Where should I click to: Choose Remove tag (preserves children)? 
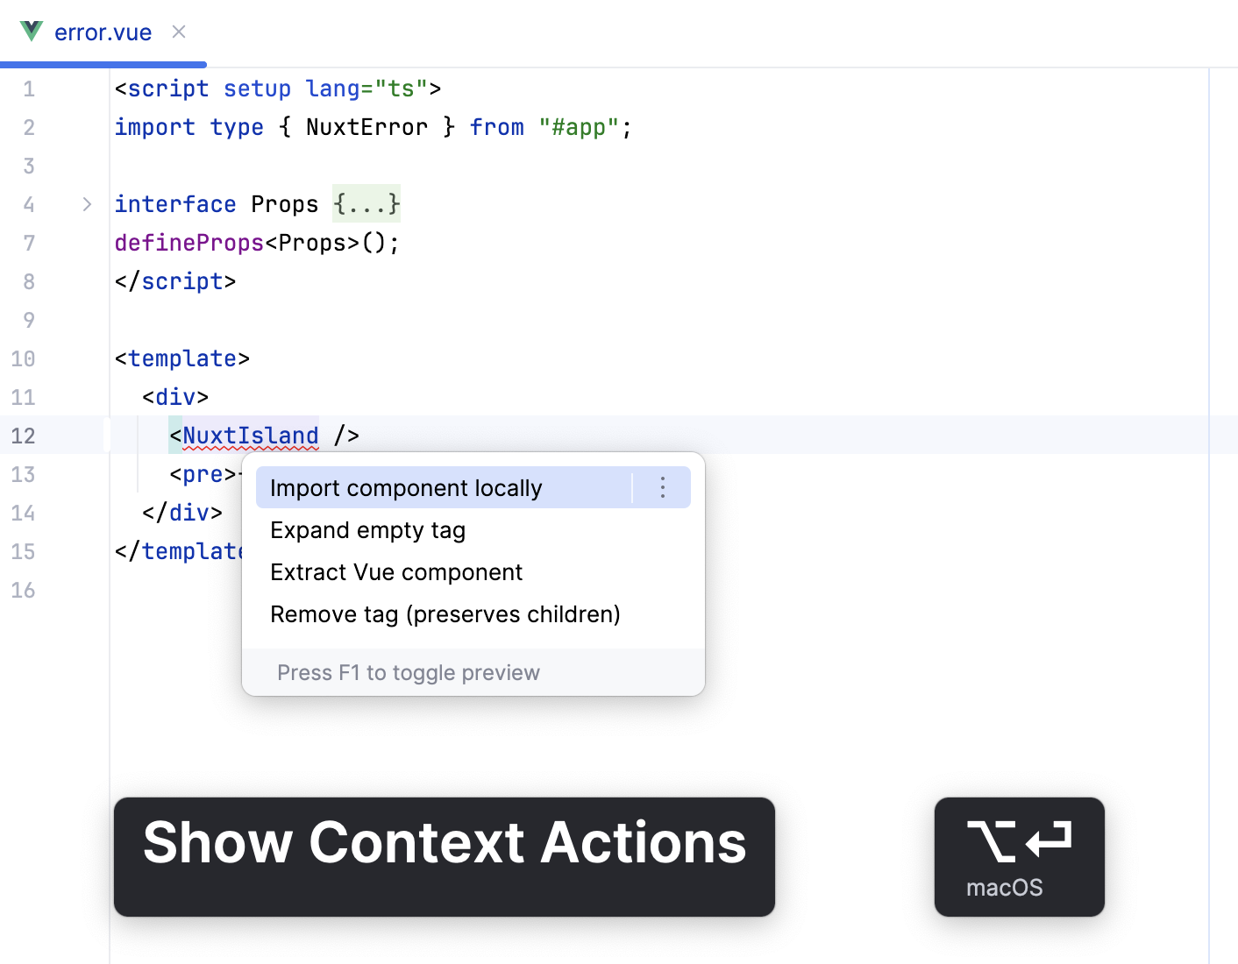point(445,613)
